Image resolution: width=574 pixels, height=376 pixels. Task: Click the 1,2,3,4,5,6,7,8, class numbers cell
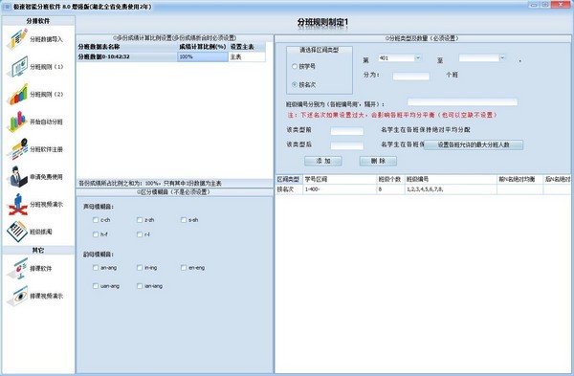451,189
